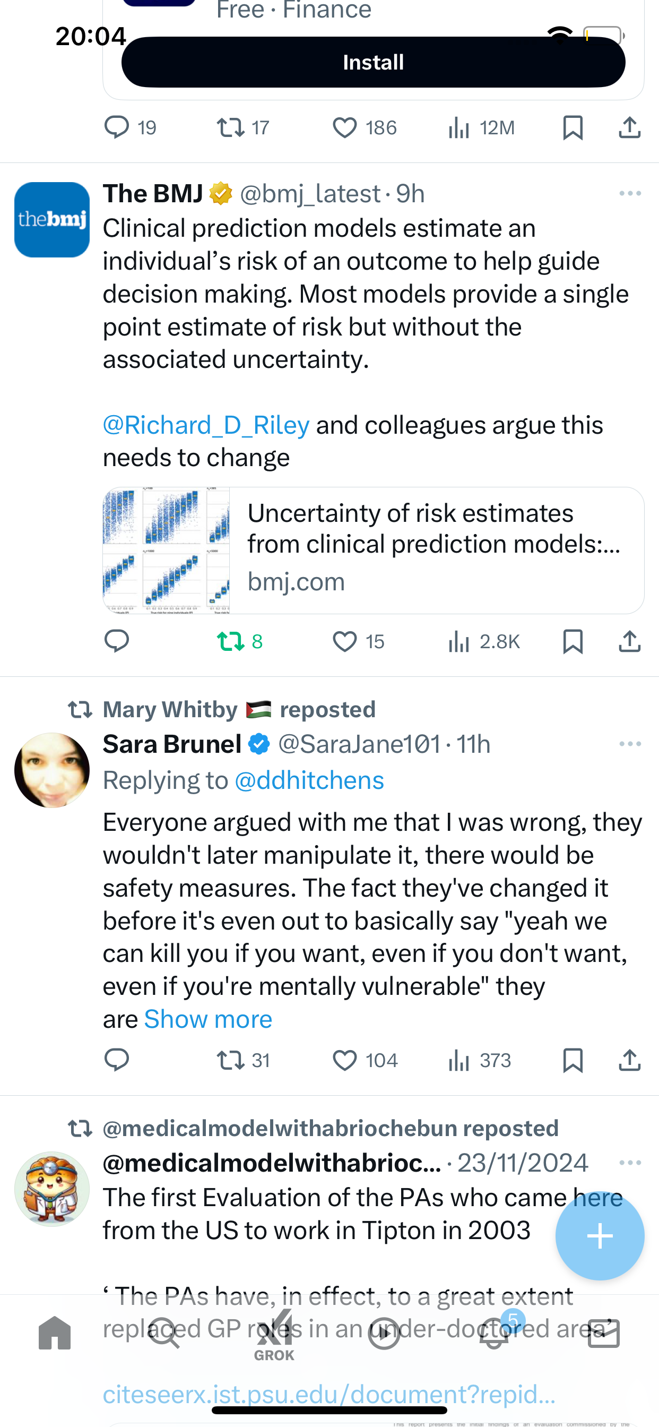Viewport: 659px width, 1427px height.
Task: Open the @ddhitchens profile link
Action: 309,780
